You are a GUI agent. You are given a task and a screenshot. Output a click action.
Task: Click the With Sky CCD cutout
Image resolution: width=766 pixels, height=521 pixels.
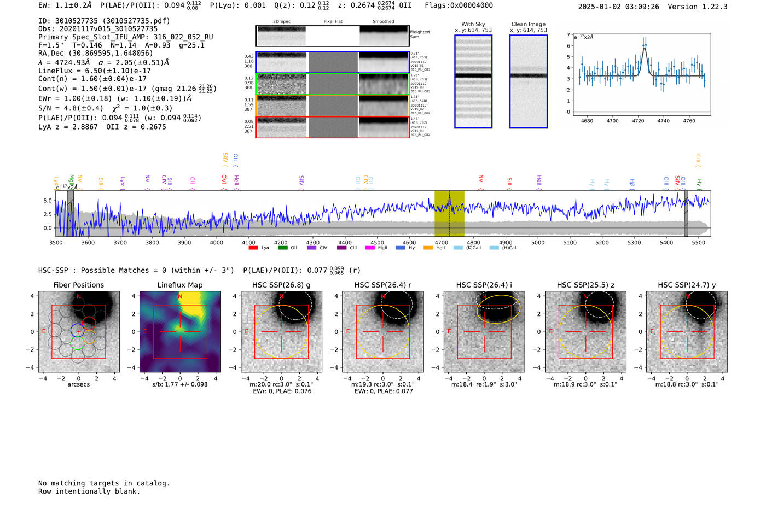coord(473,81)
